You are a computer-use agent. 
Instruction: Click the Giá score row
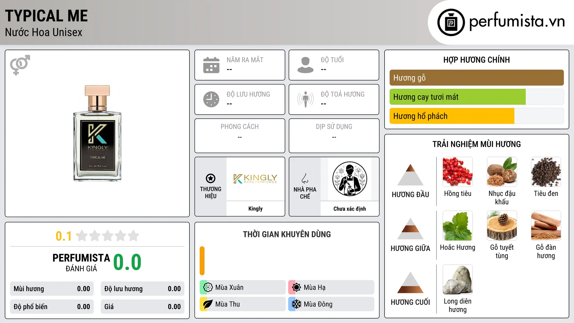143,307
